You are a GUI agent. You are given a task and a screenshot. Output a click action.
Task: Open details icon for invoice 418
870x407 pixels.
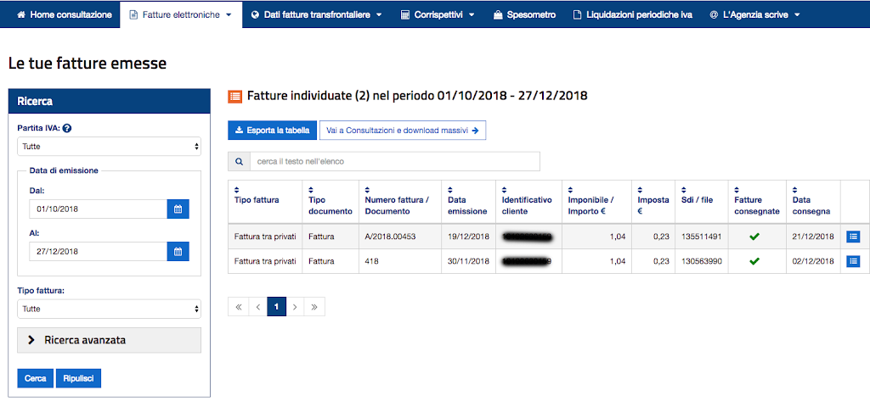(x=853, y=262)
